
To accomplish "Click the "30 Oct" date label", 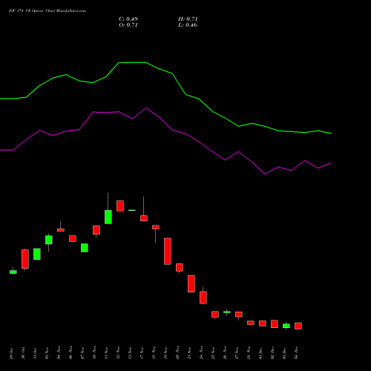I will tap(23, 353).
